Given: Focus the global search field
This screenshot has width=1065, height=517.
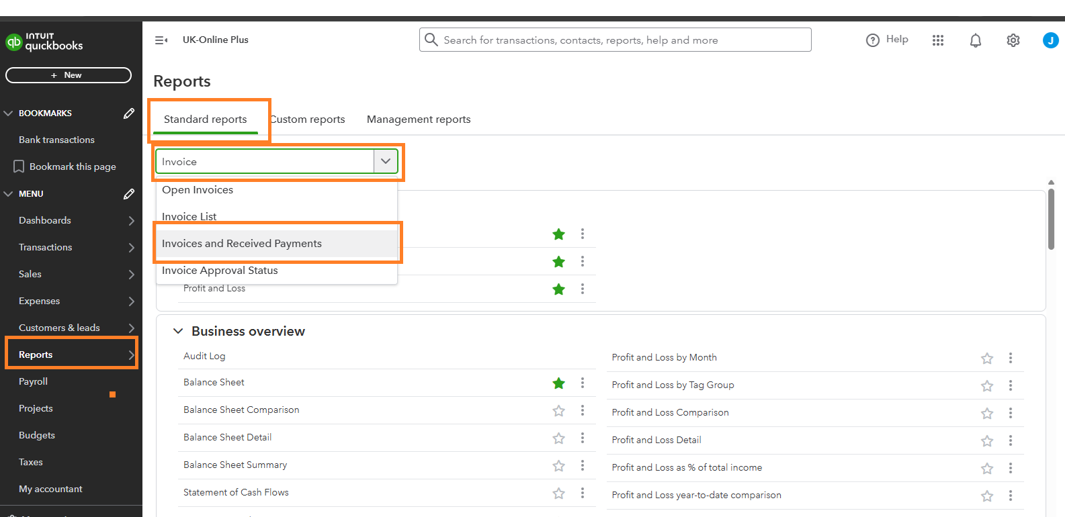Looking at the screenshot, I should point(615,40).
